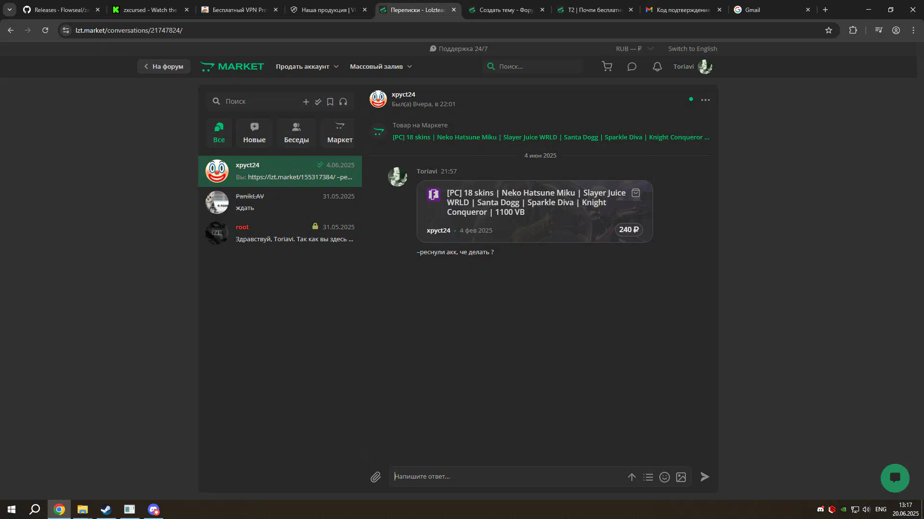The height and width of the screenshot is (519, 924).
Task: Open Chrome menu three dots
Action: tap(913, 30)
